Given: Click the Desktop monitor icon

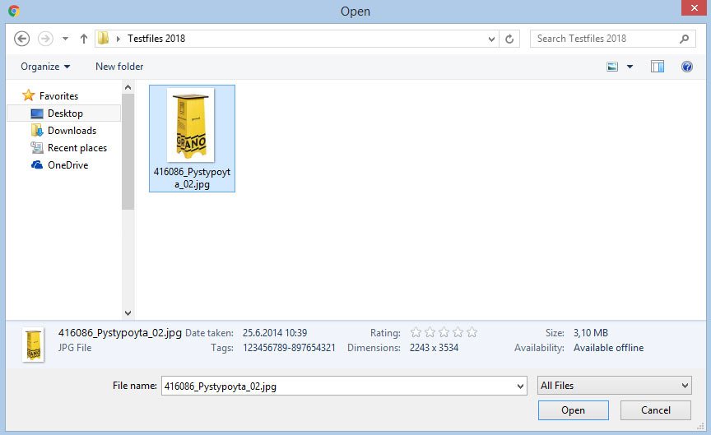Looking at the screenshot, I should pos(37,113).
